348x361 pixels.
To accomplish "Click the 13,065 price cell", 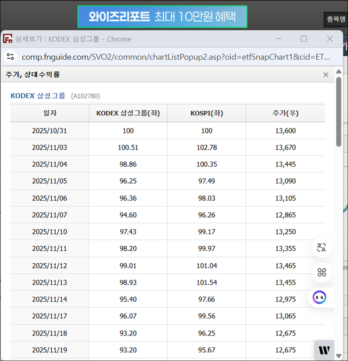I will 285,316.
